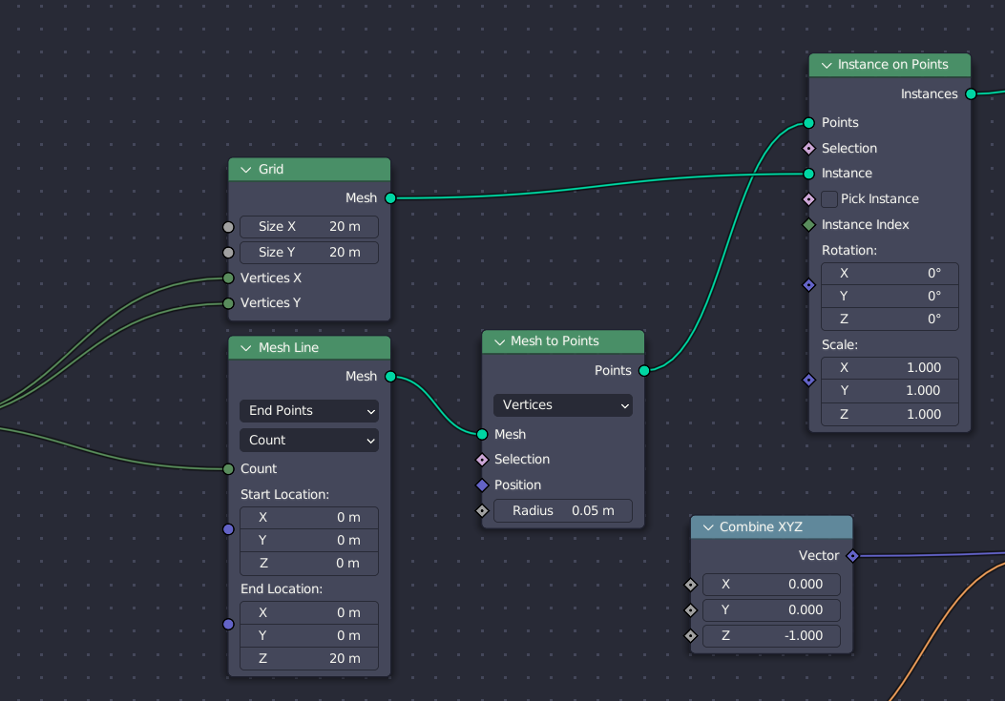Click the Mesh to Points Position socket
Image resolution: width=1005 pixels, height=701 pixels.
(x=482, y=485)
